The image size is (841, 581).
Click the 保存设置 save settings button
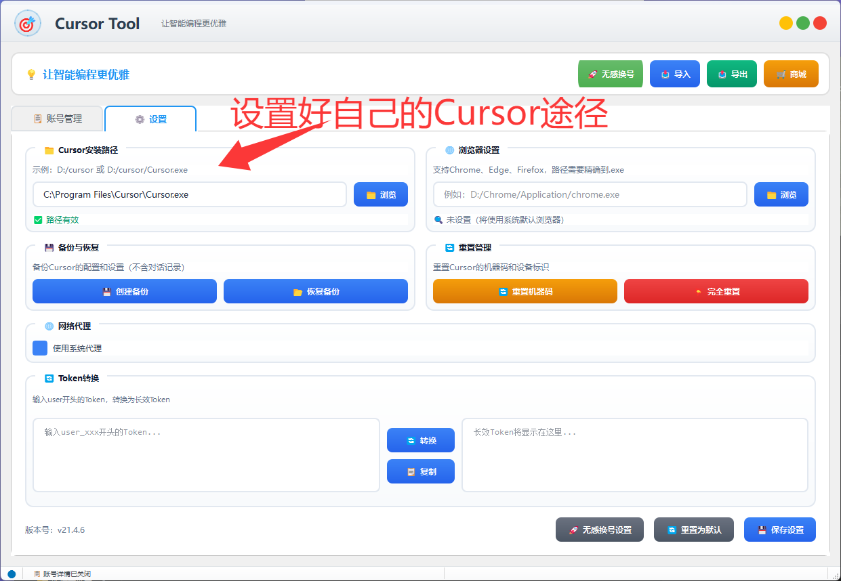(x=779, y=530)
